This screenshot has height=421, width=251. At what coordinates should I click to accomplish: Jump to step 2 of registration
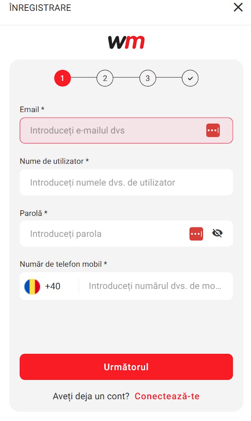(105, 78)
